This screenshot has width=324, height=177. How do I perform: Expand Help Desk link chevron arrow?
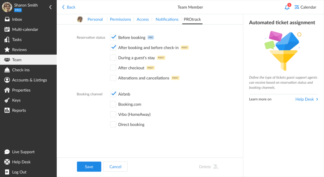[317, 99]
